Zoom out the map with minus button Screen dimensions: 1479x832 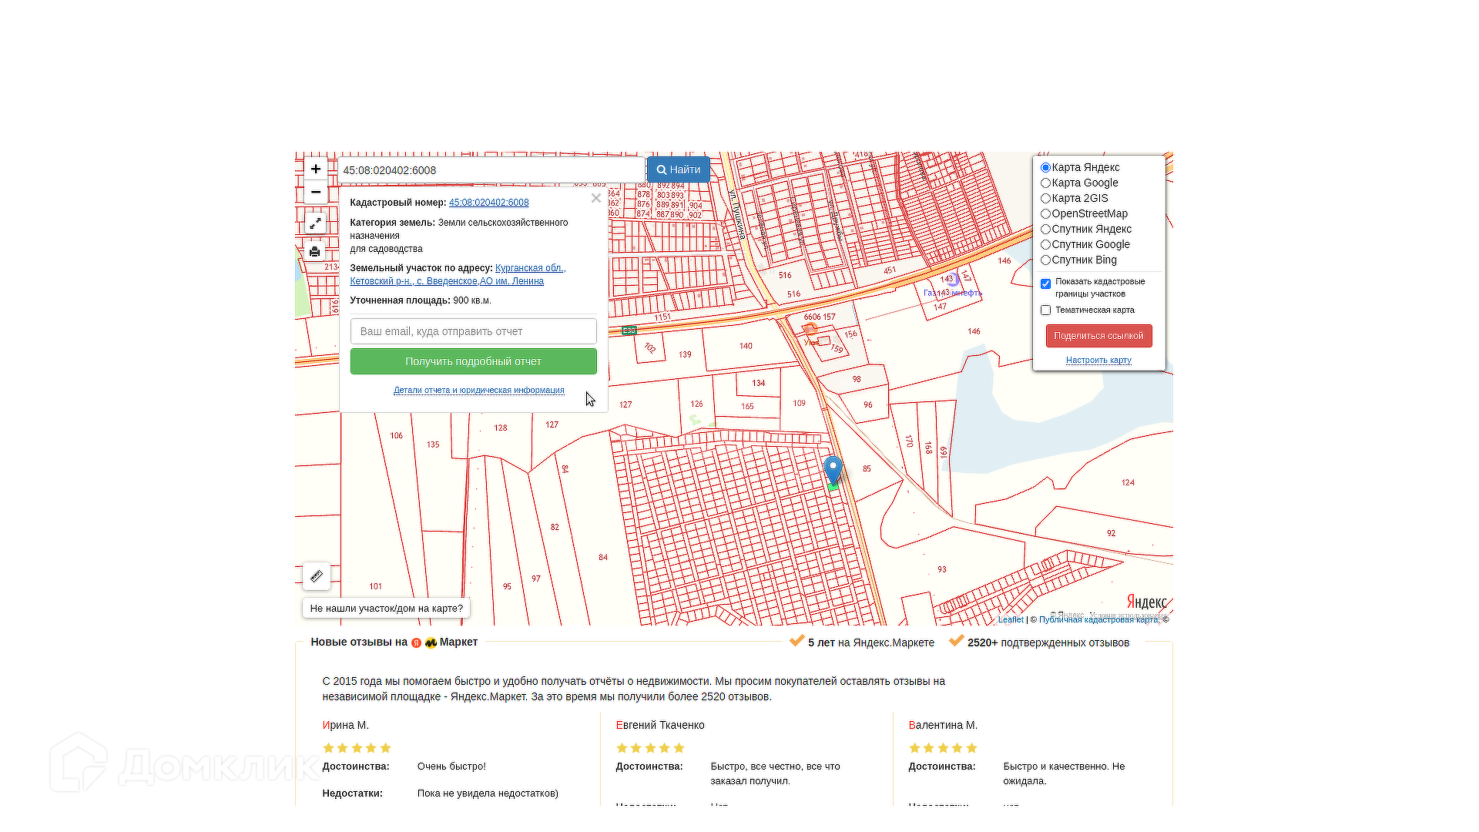(316, 192)
